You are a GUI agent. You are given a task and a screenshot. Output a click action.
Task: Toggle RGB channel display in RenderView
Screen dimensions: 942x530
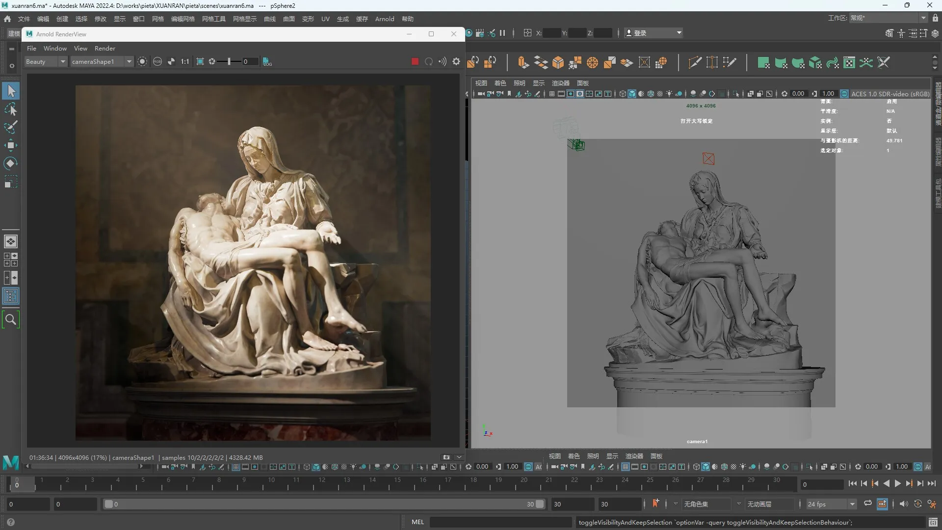click(157, 61)
